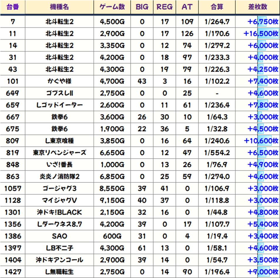Select the 1/19.4 combined rate cell
280x278 pixels.
tap(217, 236)
